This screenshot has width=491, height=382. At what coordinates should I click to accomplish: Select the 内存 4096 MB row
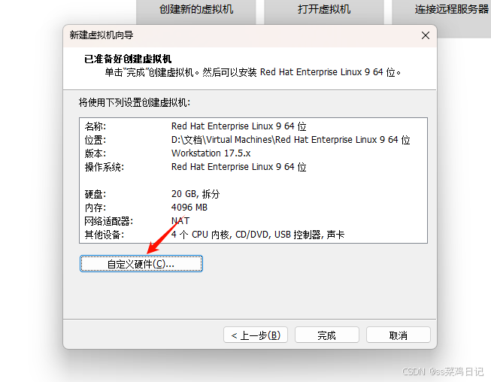253,208
